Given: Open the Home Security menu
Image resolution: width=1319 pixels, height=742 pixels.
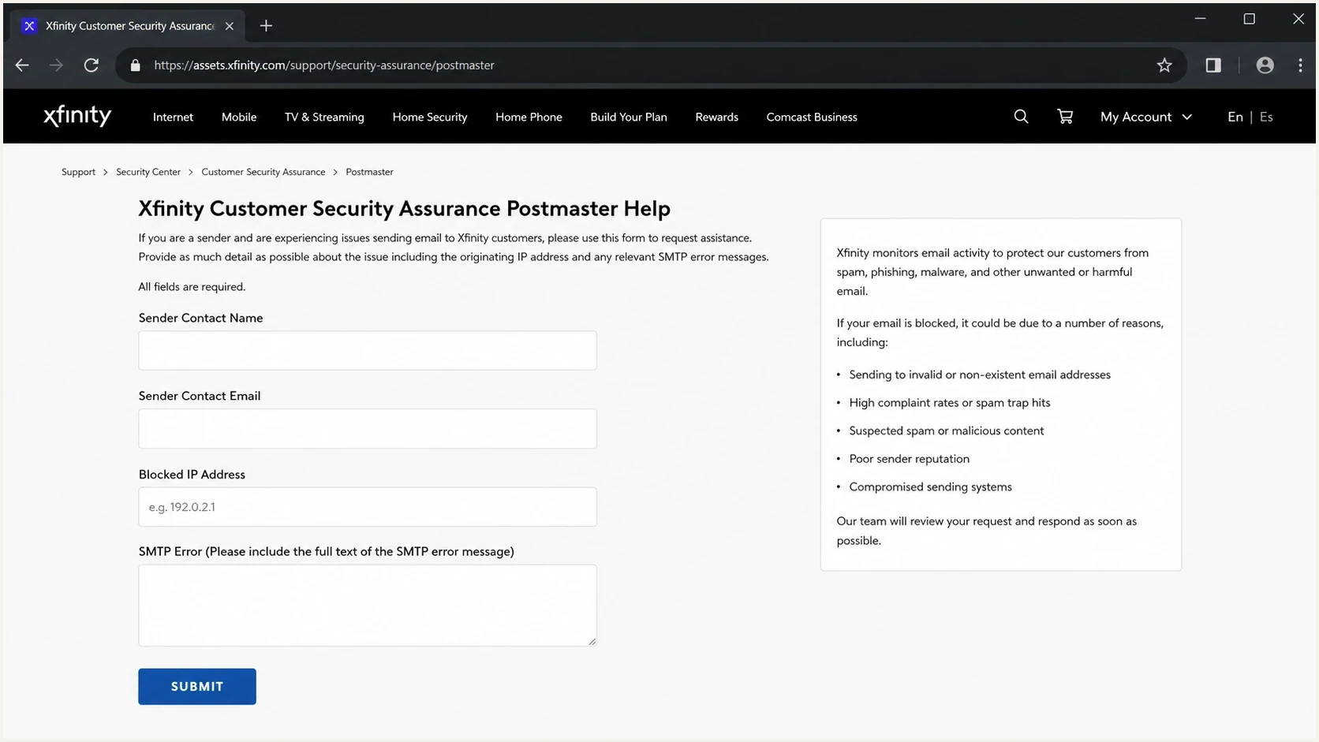Looking at the screenshot, I should pos(430,117).
